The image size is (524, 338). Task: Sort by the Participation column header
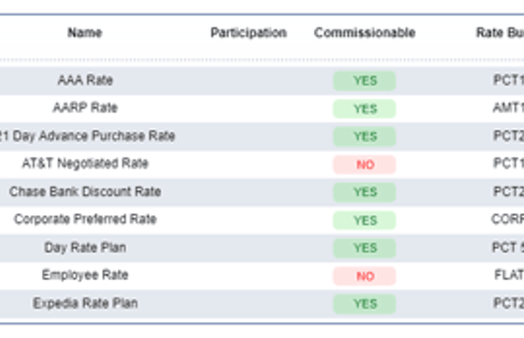[249, 33]
